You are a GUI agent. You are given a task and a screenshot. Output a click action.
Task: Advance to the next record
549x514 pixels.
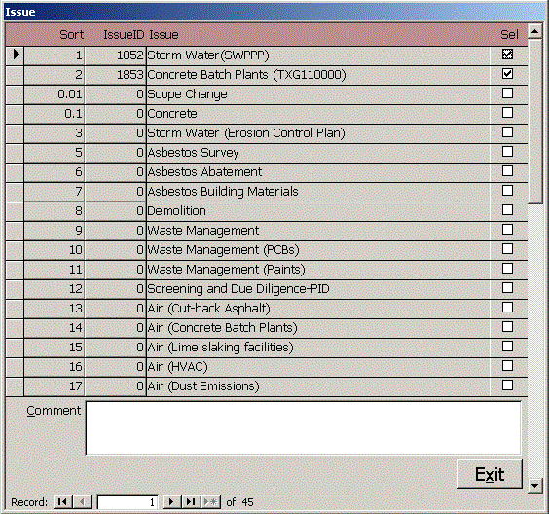click(171, 501)
